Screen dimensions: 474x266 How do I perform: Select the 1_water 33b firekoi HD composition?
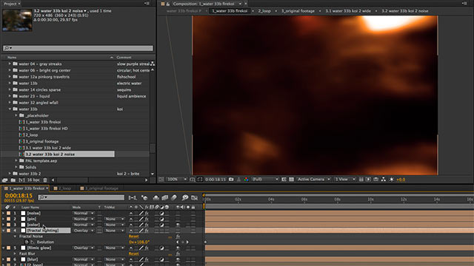click(x=47, y=128)
